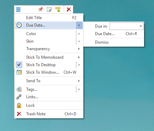Expand the Transparency submenu arrow
154x131 pixels.
tap(79, 49)
